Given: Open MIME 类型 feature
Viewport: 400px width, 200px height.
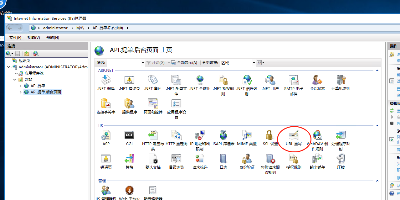Looking at the screenshot, I should (x=247, y=138).
